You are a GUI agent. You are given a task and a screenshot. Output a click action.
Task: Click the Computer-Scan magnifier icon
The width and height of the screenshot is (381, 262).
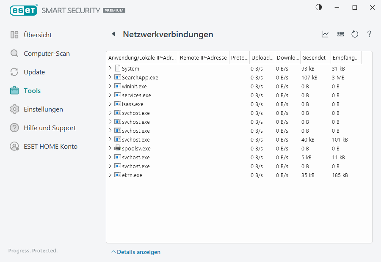click(14, 53)
